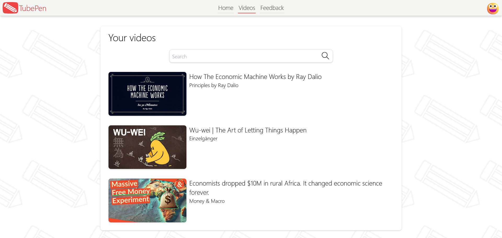This screenshot has height=238, width=502.
Task: Open 'Economists dropped $10M in rural Africa' title
Action: click(286, 188)
